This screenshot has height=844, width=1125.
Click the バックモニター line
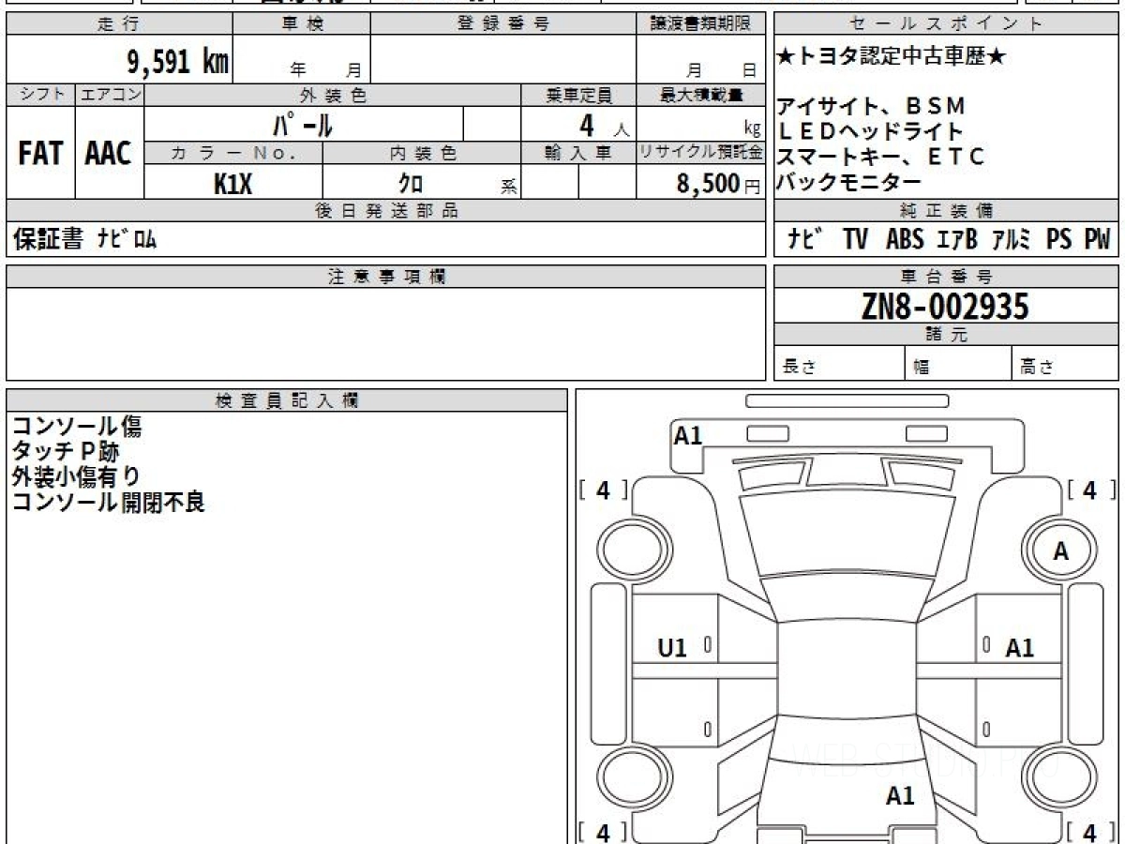tap(849, 182)
